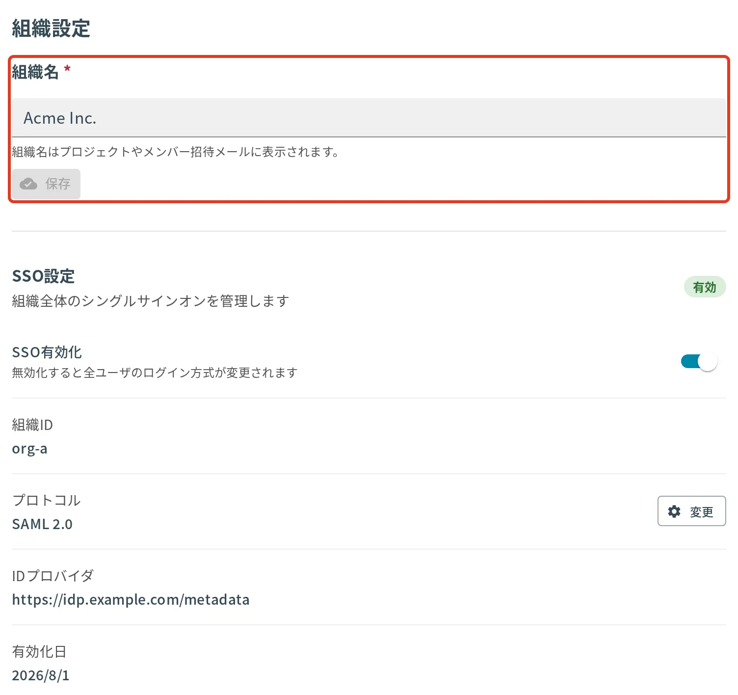Edit the 組織名 input field
The width and height of the screenshot is (738, 695).
click(x=369, y=118)
